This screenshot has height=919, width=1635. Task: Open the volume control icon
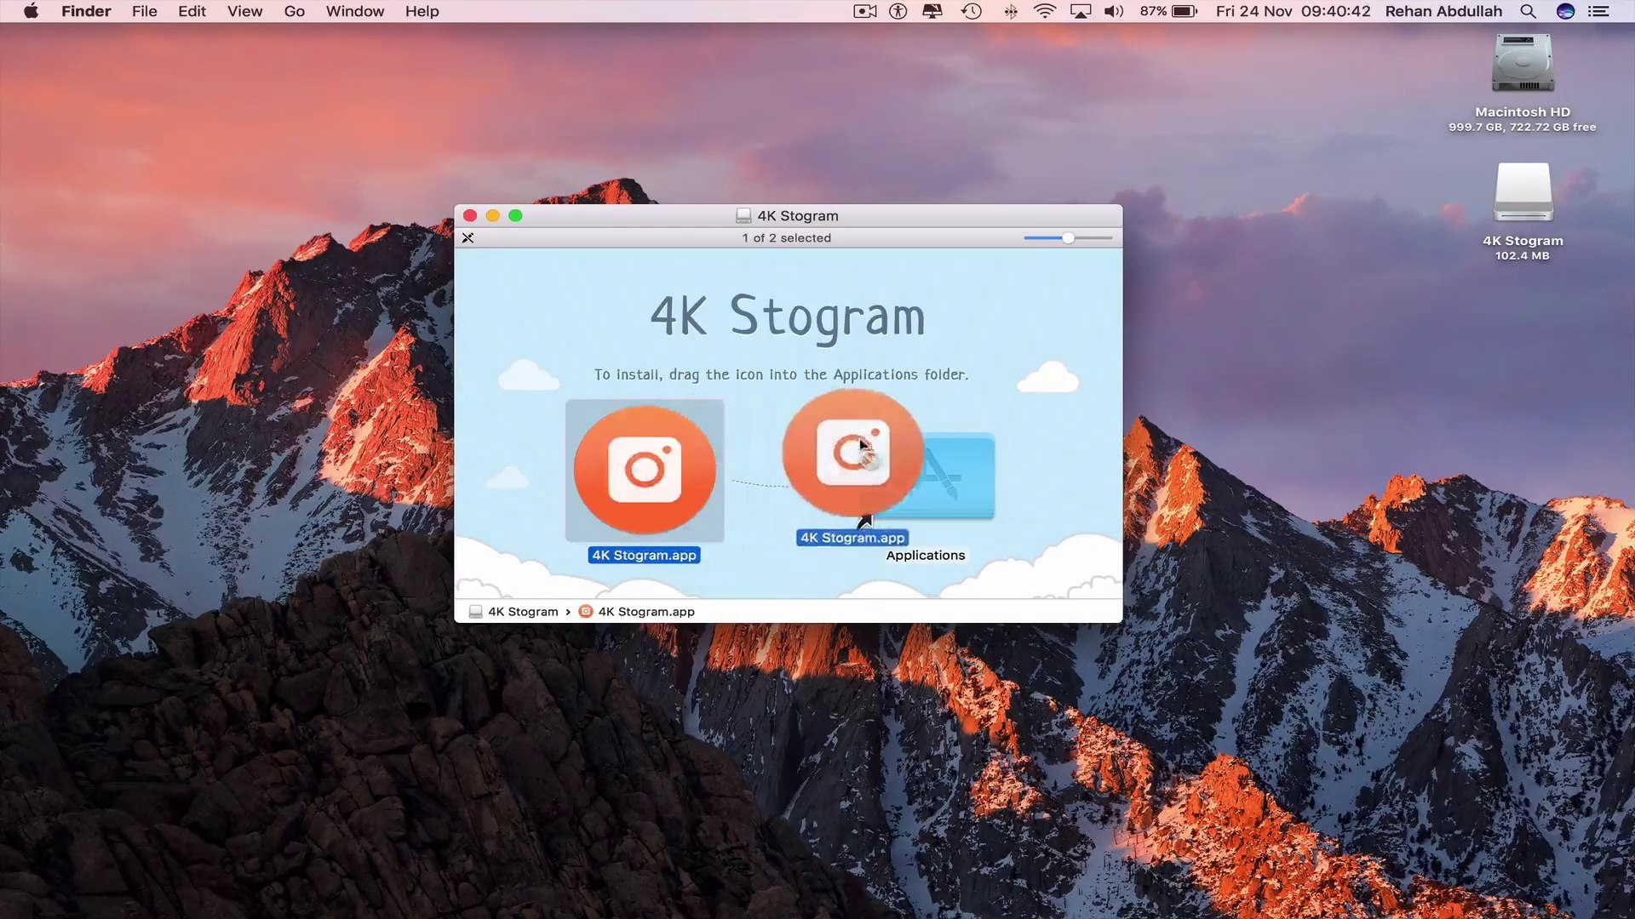1113,12
